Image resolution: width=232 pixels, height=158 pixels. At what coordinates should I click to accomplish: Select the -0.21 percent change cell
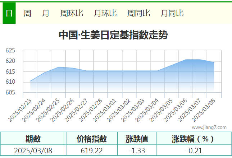(193, 151)
